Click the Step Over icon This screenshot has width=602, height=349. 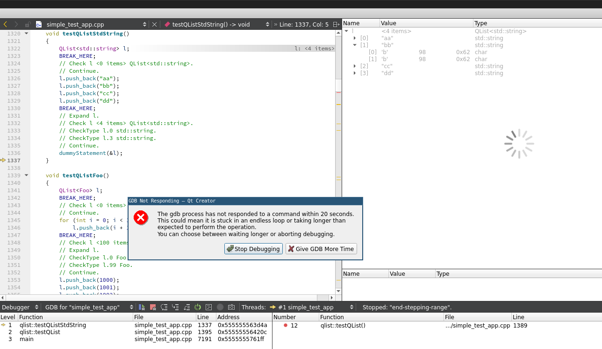click(164, 307)
